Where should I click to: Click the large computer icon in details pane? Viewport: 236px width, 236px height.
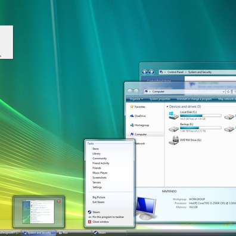click(146, 208)
